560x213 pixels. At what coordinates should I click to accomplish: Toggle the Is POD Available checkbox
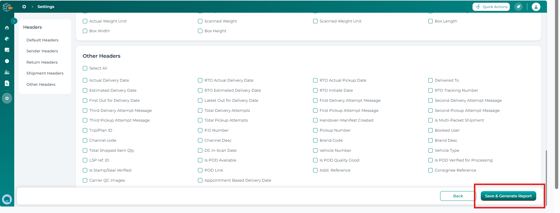click(200, 160)
